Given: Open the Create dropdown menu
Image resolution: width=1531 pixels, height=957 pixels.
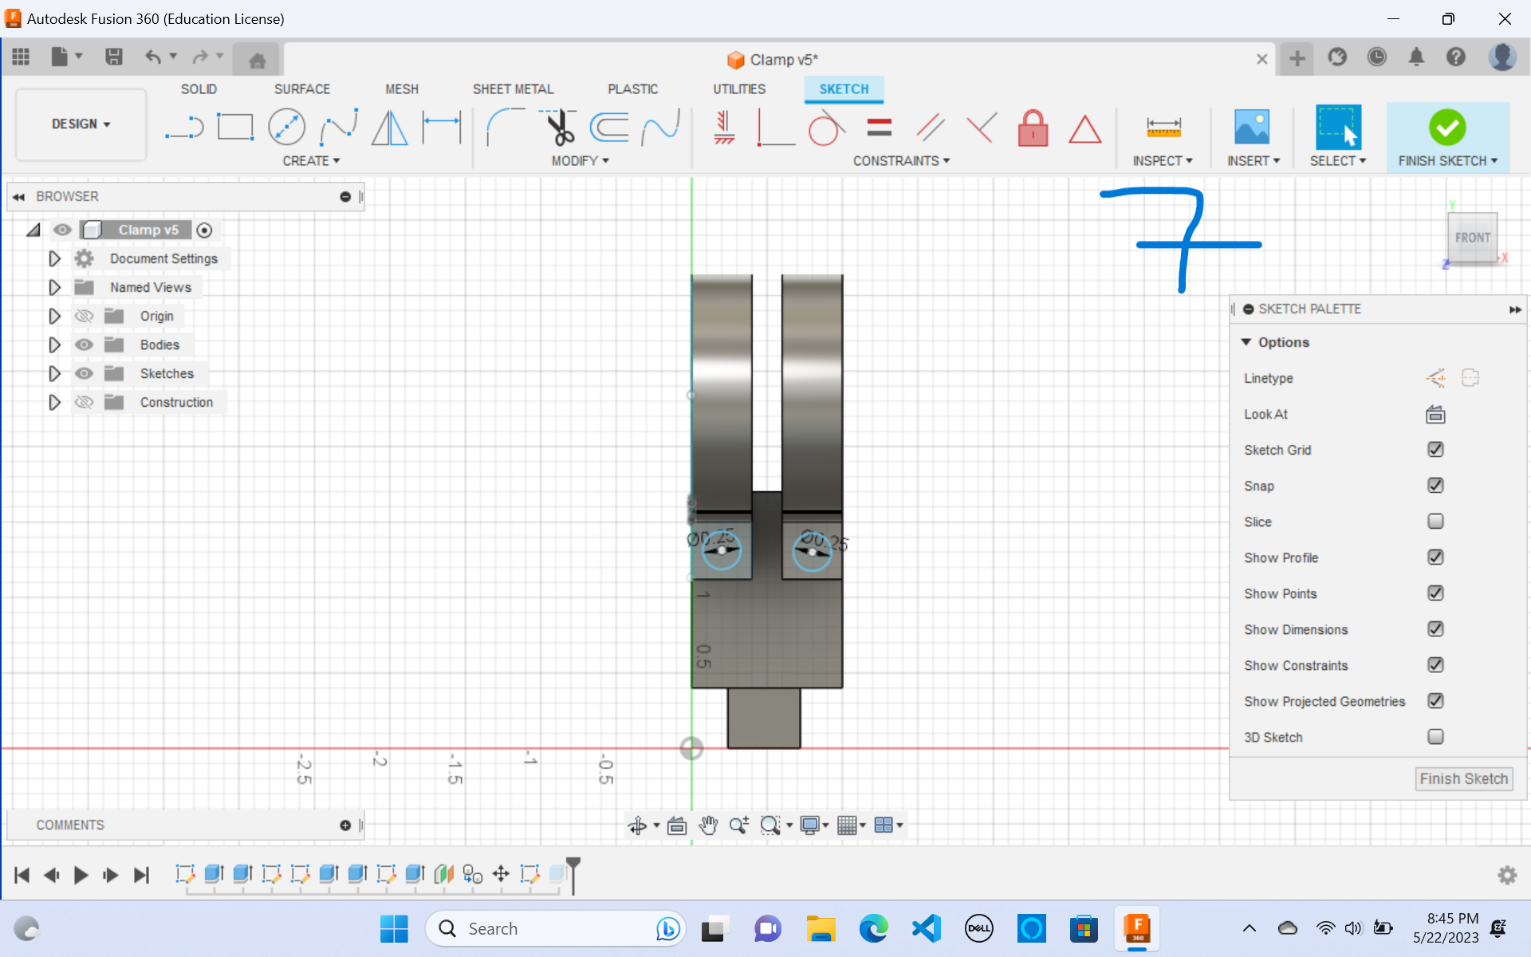Looking at the screenshot, I should coord(310,160).
